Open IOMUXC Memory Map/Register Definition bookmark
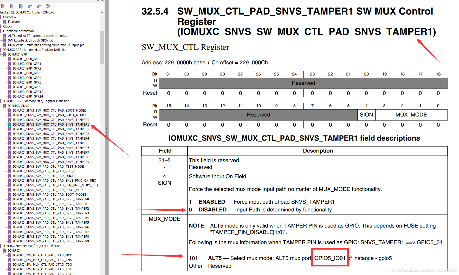The image size is (459, 275). click(32, 246)
